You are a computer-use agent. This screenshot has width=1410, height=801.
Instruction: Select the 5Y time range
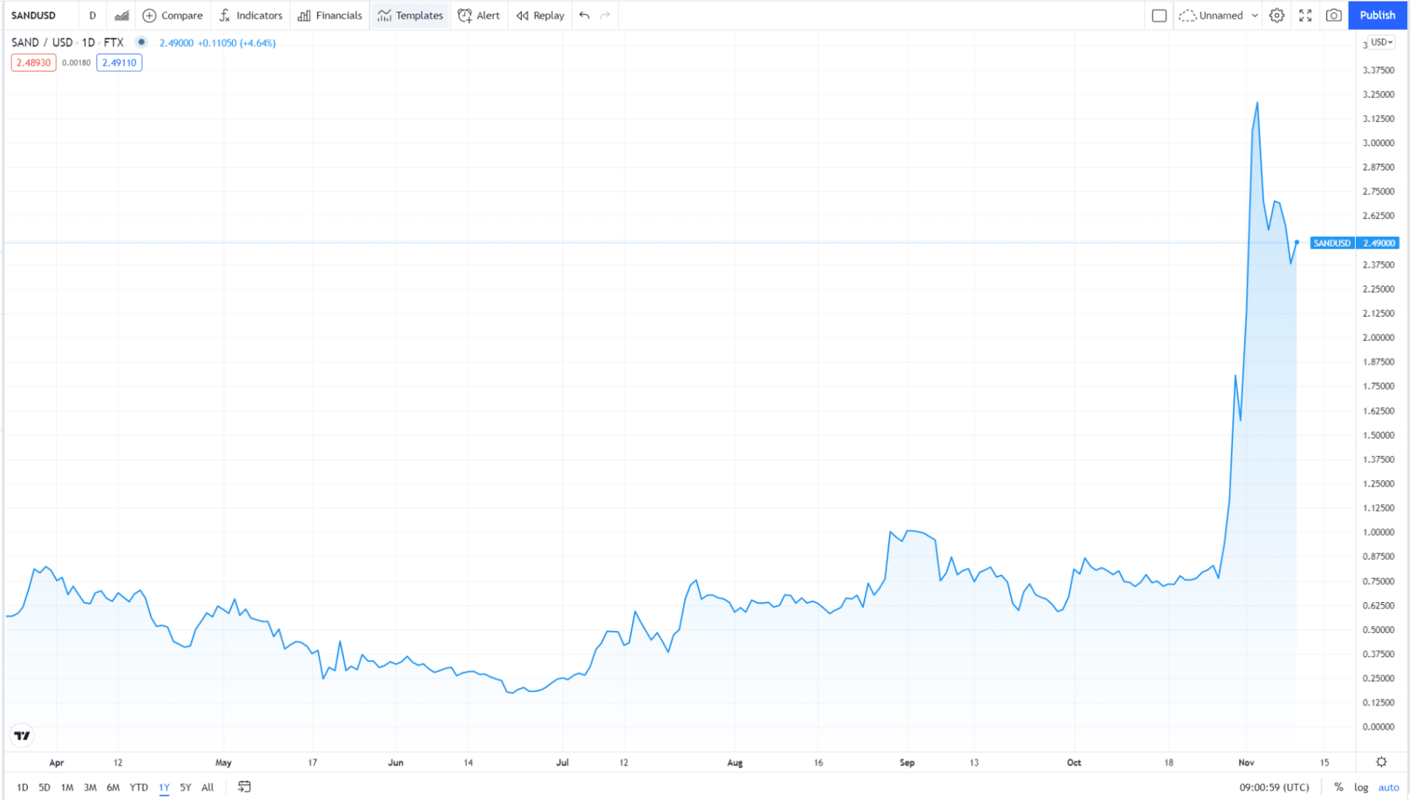pos(186,788)
